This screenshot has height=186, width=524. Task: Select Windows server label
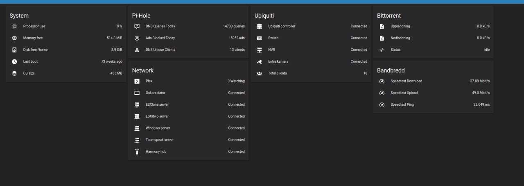pyautogui.click(x=158, y=128)
